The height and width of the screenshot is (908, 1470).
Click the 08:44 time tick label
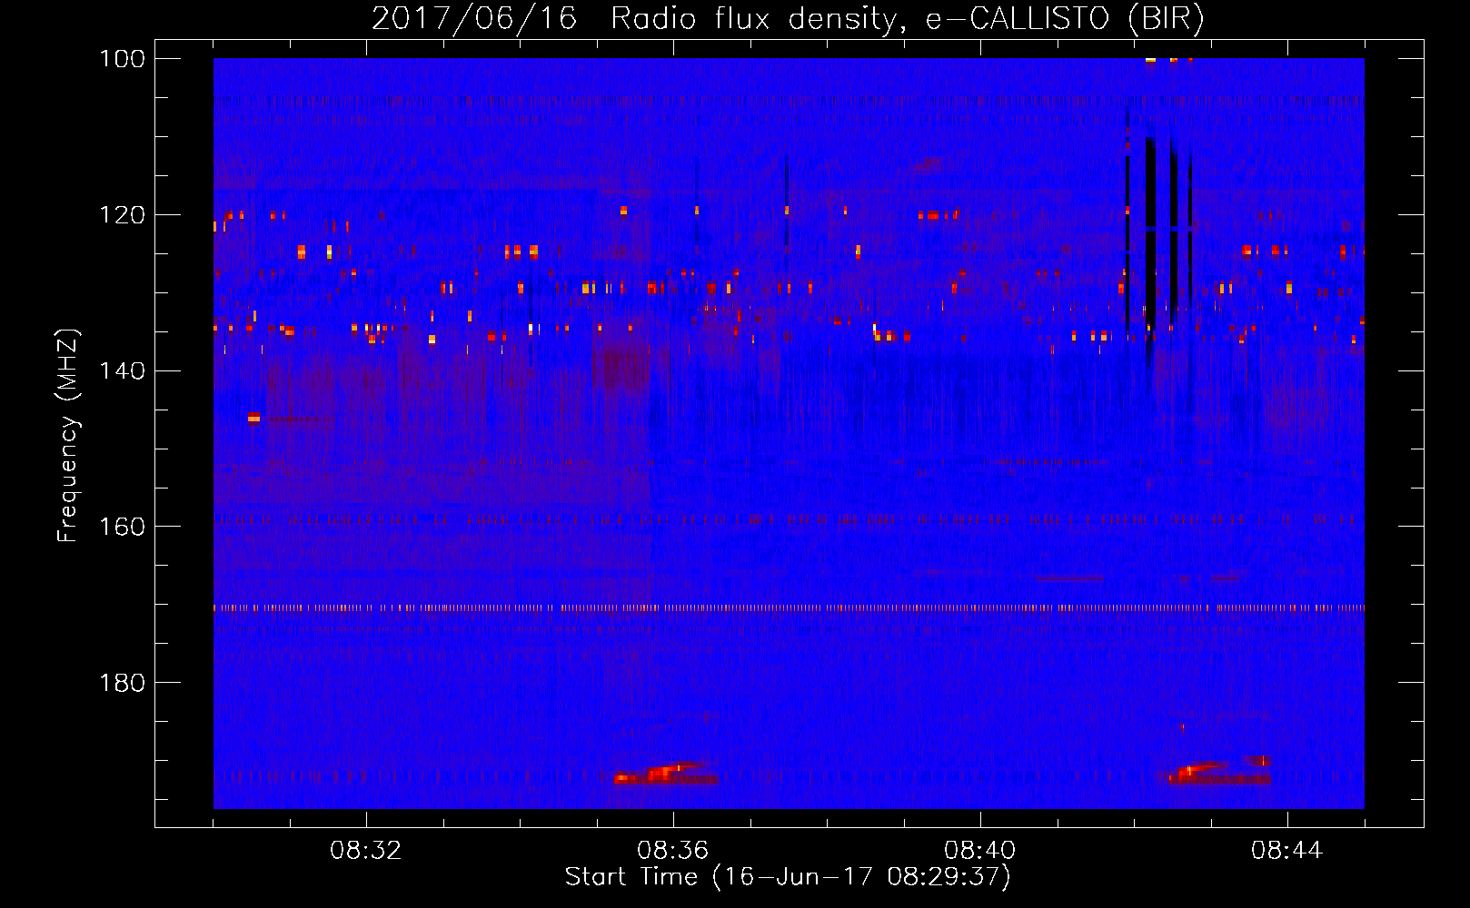tap(1287, 851)
